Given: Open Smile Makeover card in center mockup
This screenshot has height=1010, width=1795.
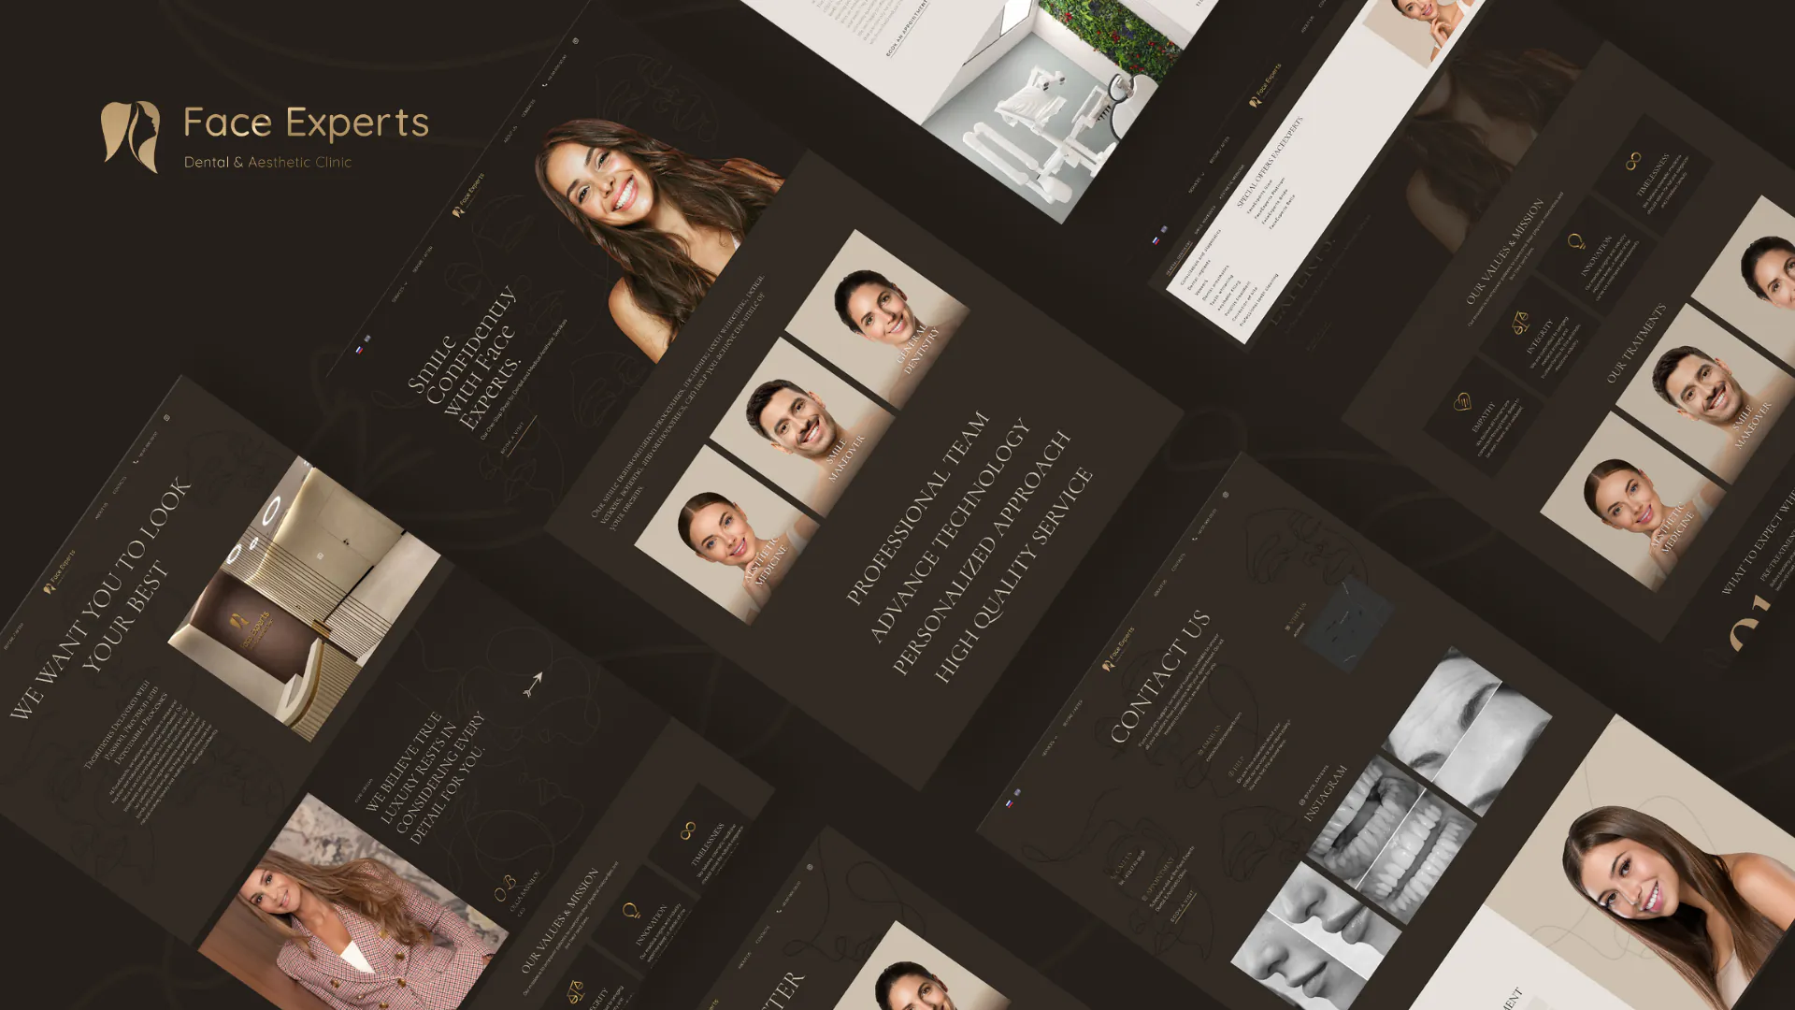Looking at the screenshot, I should pos(802,427).
